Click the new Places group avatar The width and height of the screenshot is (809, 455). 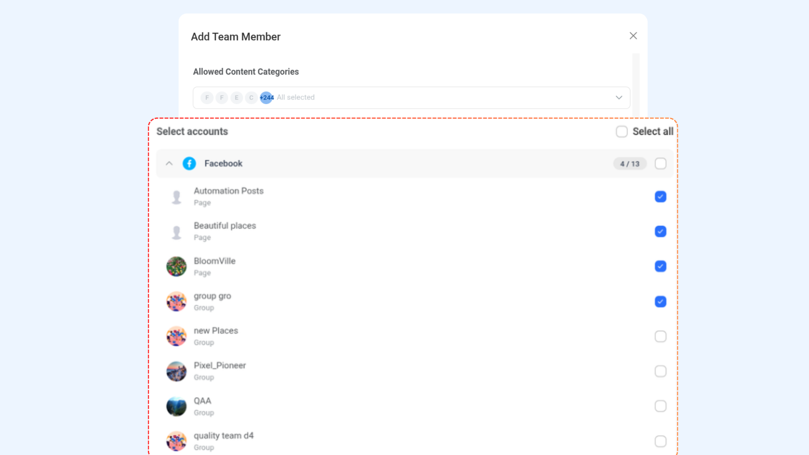click(177, 336)
